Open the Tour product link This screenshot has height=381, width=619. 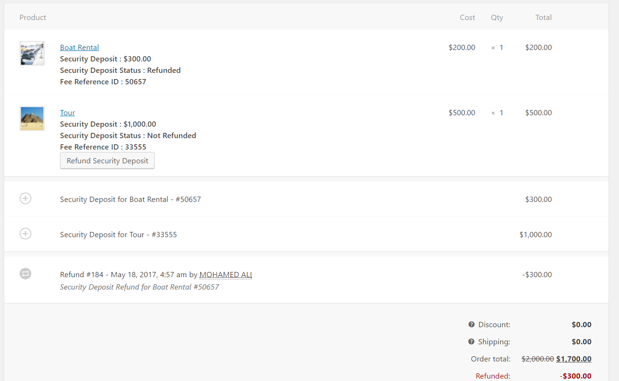coord(68,113)
